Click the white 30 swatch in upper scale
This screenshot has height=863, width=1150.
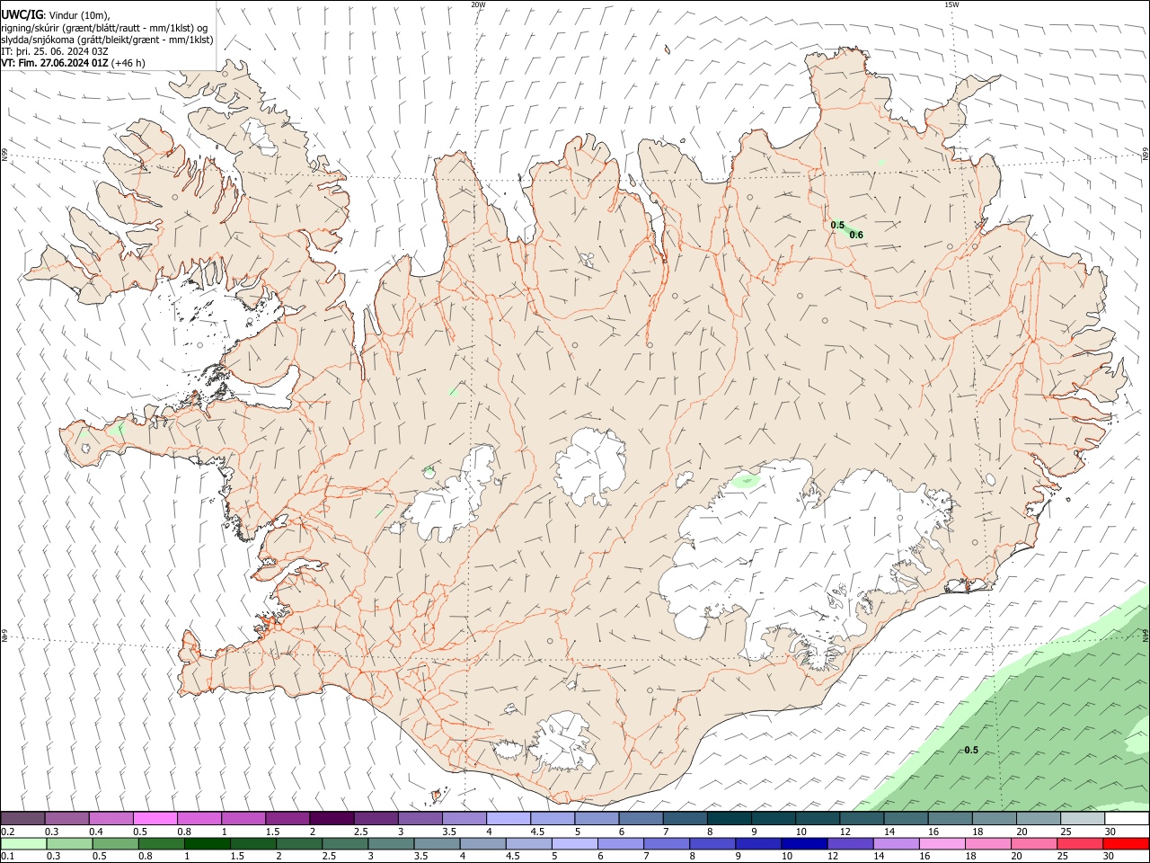[x=1127, y=818]
